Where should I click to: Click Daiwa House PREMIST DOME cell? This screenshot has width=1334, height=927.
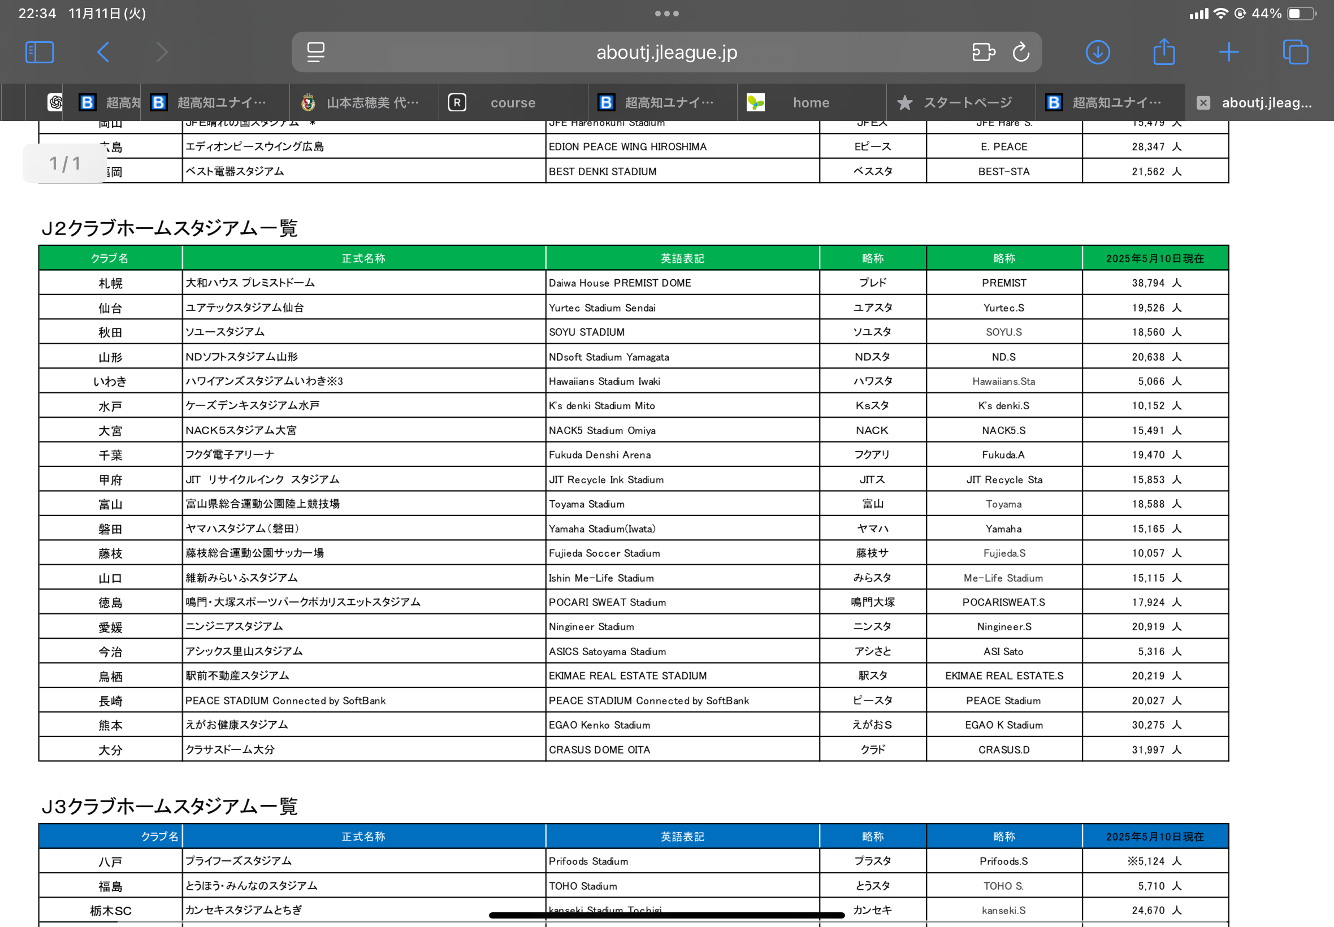620,283
